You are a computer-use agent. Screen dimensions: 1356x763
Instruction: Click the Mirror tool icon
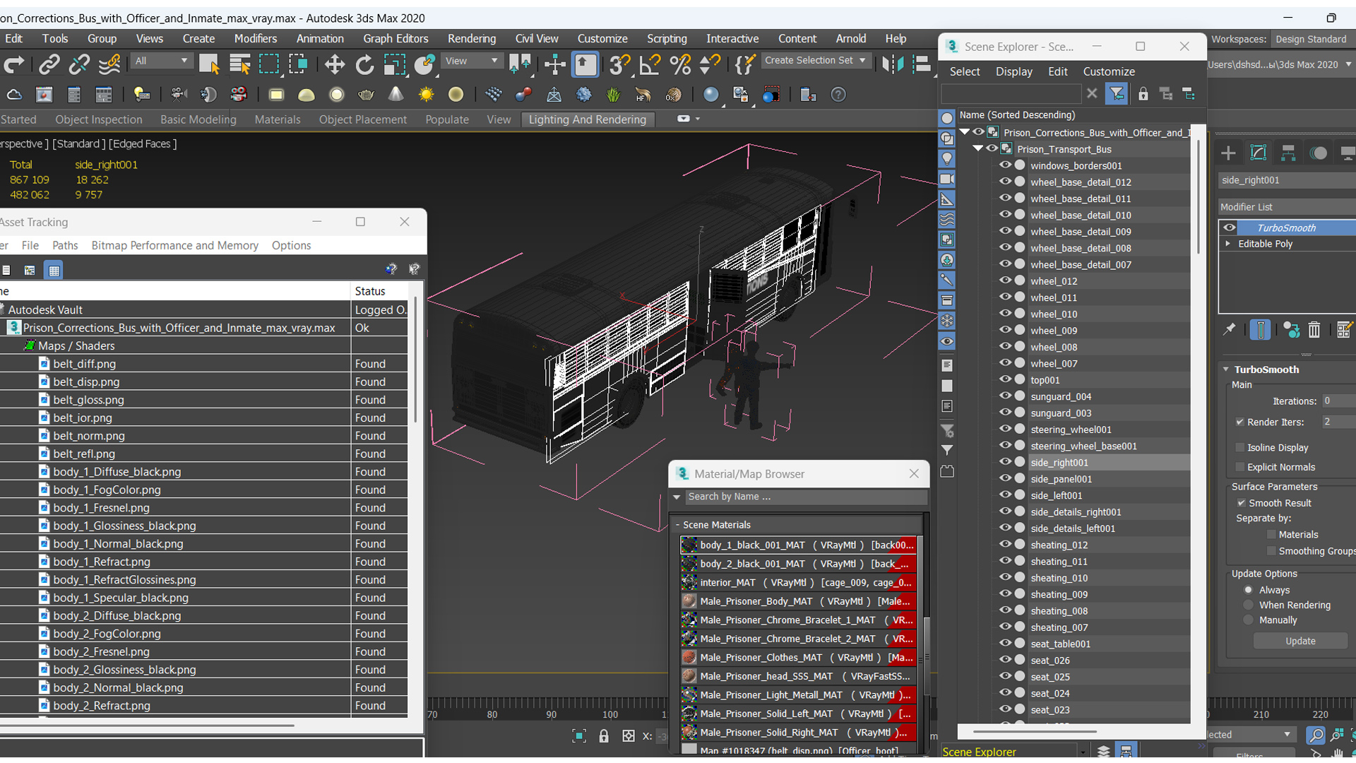click(893, 65)
